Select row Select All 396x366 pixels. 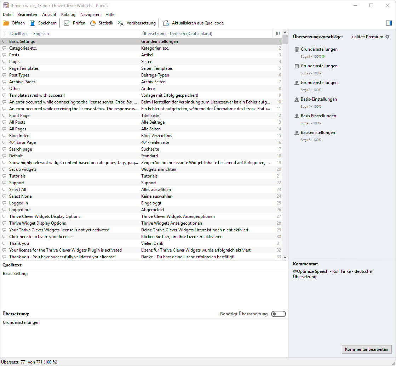(141, 190)
